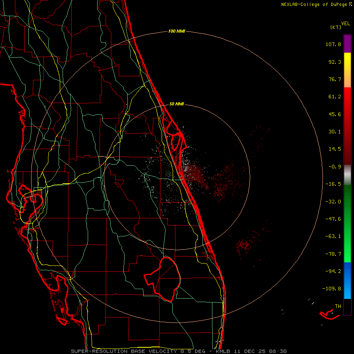The height and width of the screenshot is (354, 354).
Task: Click the VEL legend title
Action: 345,24
